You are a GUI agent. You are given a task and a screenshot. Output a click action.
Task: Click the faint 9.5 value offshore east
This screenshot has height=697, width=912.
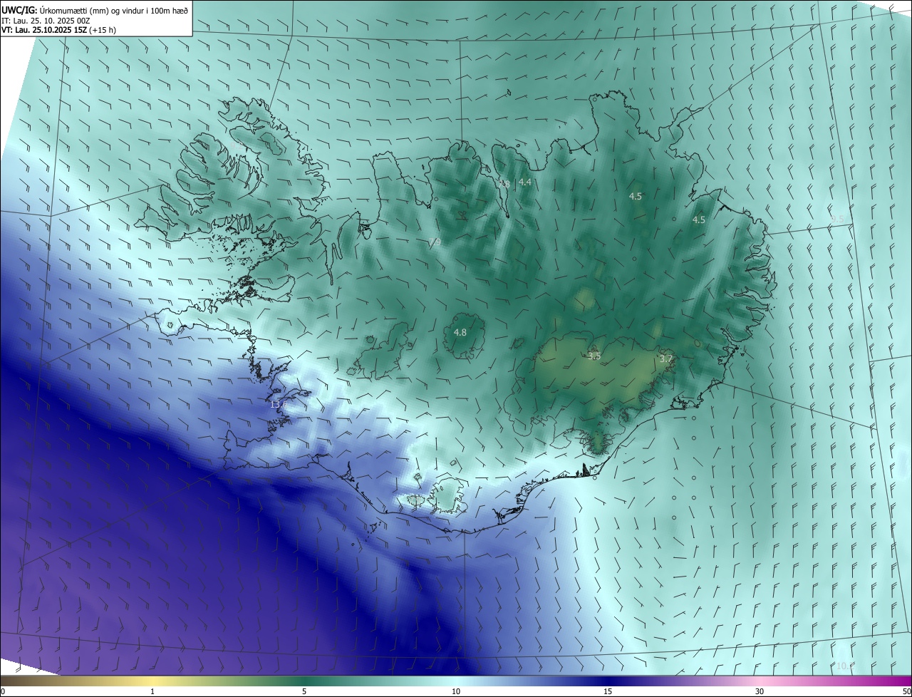[837, 220]
